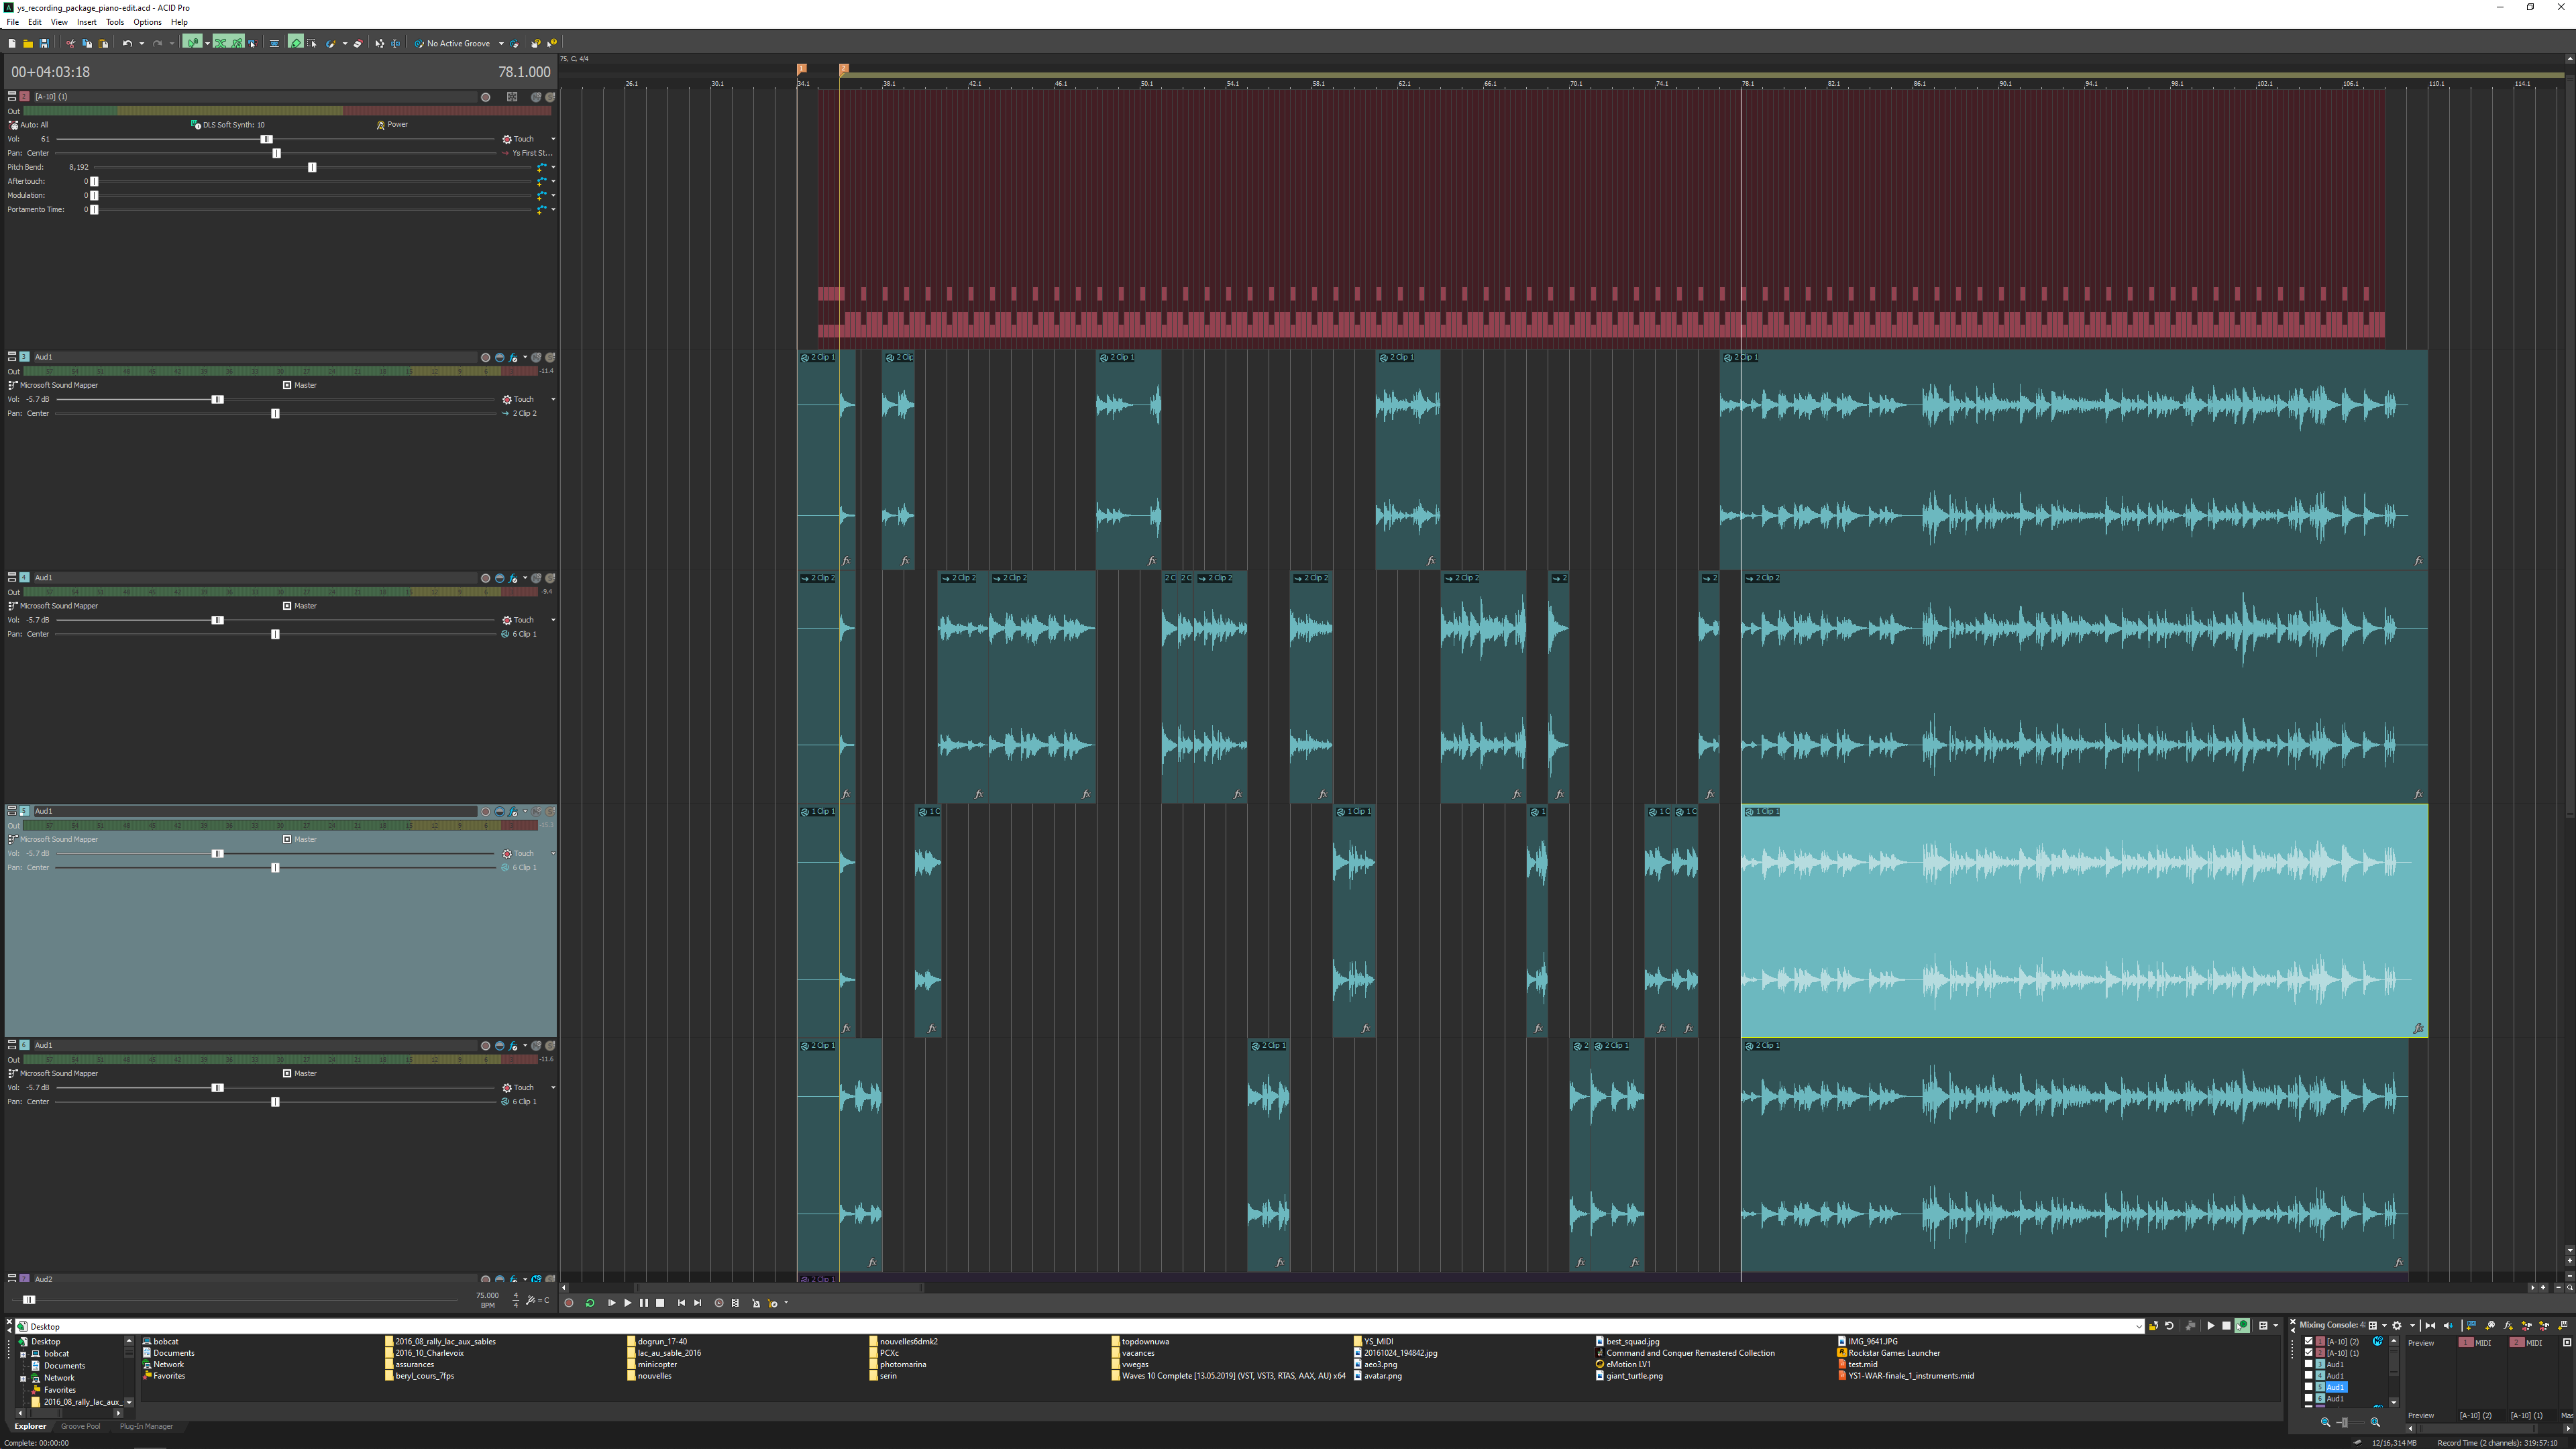Screen dimensions: 2576x1449
Task: Pick the Selection tool in the toolbar
Action: click(x=312, y=43)
